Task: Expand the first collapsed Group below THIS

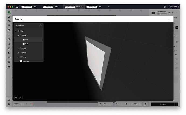Action: coord(18,48)
